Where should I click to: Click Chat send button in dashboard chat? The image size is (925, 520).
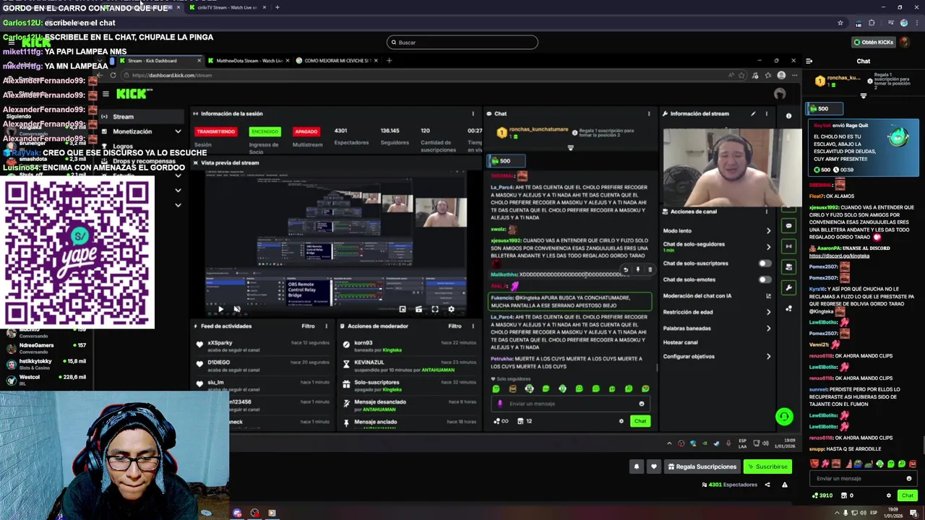click(x=640, y=421)
